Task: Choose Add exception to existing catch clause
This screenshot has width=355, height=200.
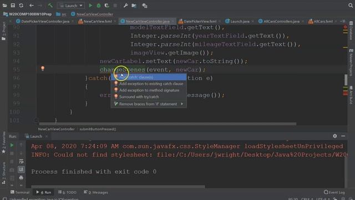Action: 149,84
